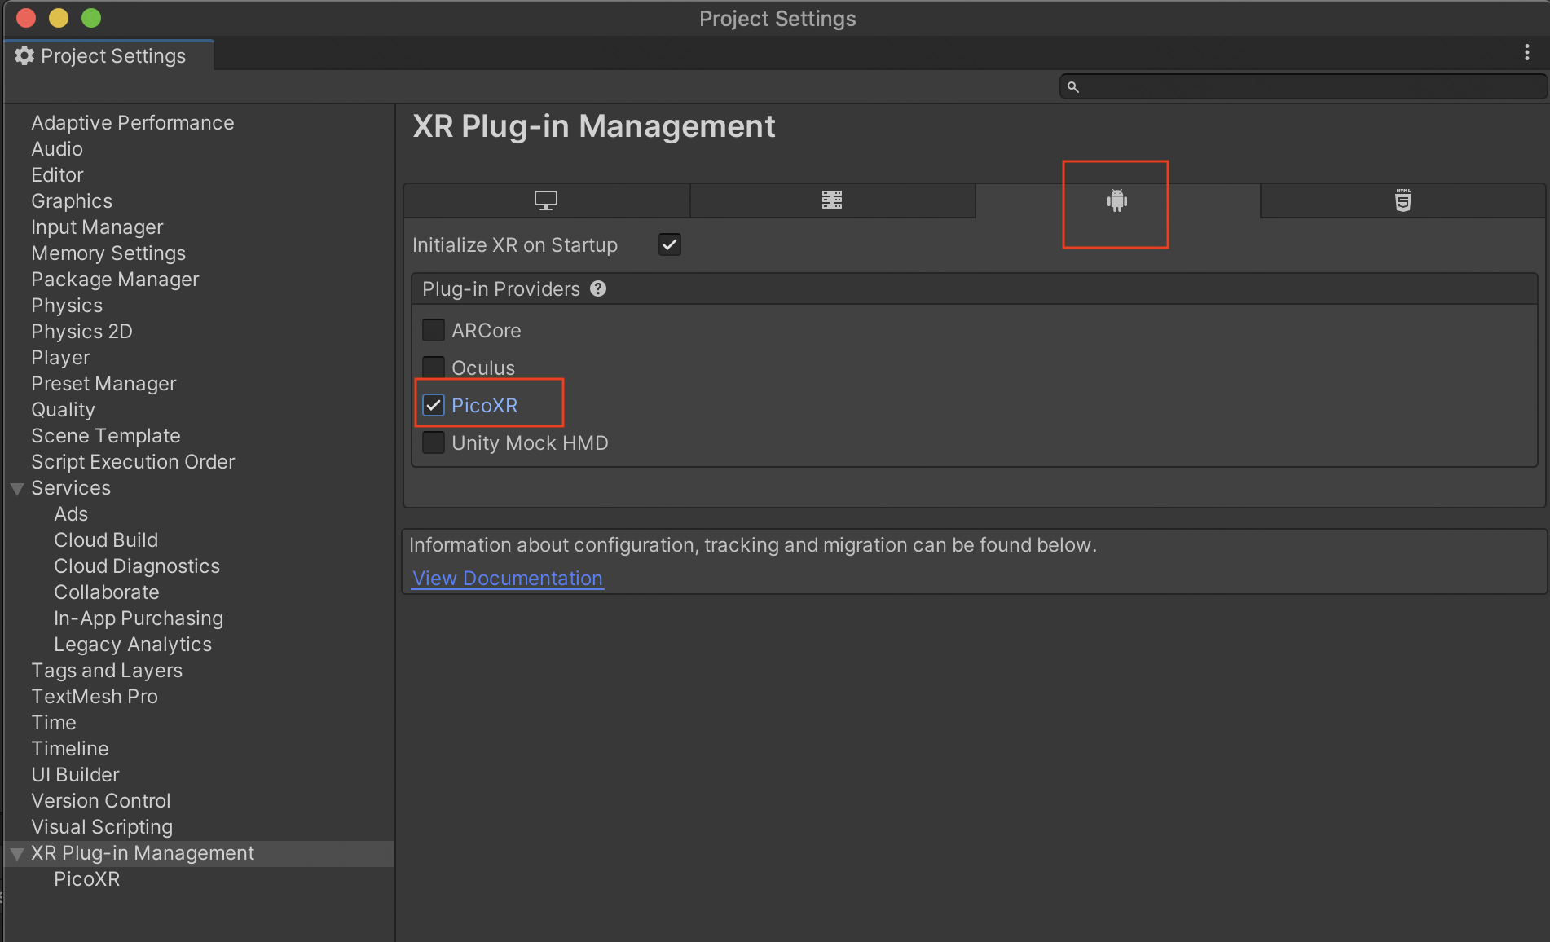Select the Physics category

[x=67, y=306]
